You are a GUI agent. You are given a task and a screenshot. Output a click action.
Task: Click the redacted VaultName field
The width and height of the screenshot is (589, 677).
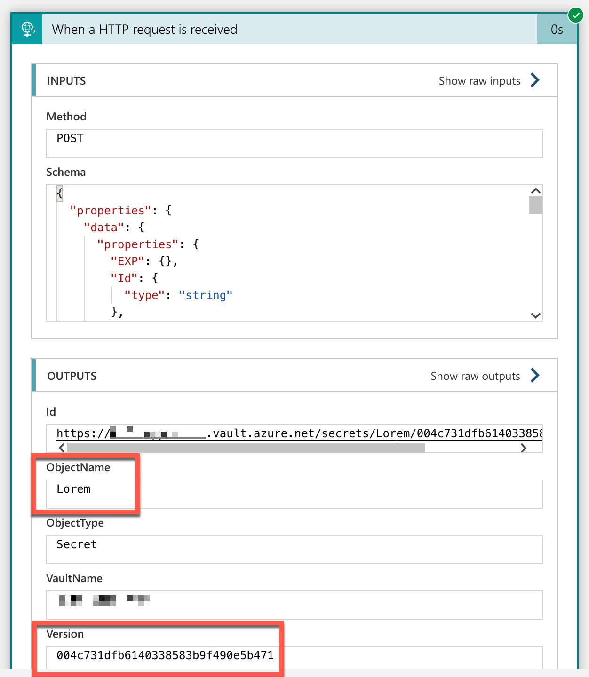coord(294,604)
